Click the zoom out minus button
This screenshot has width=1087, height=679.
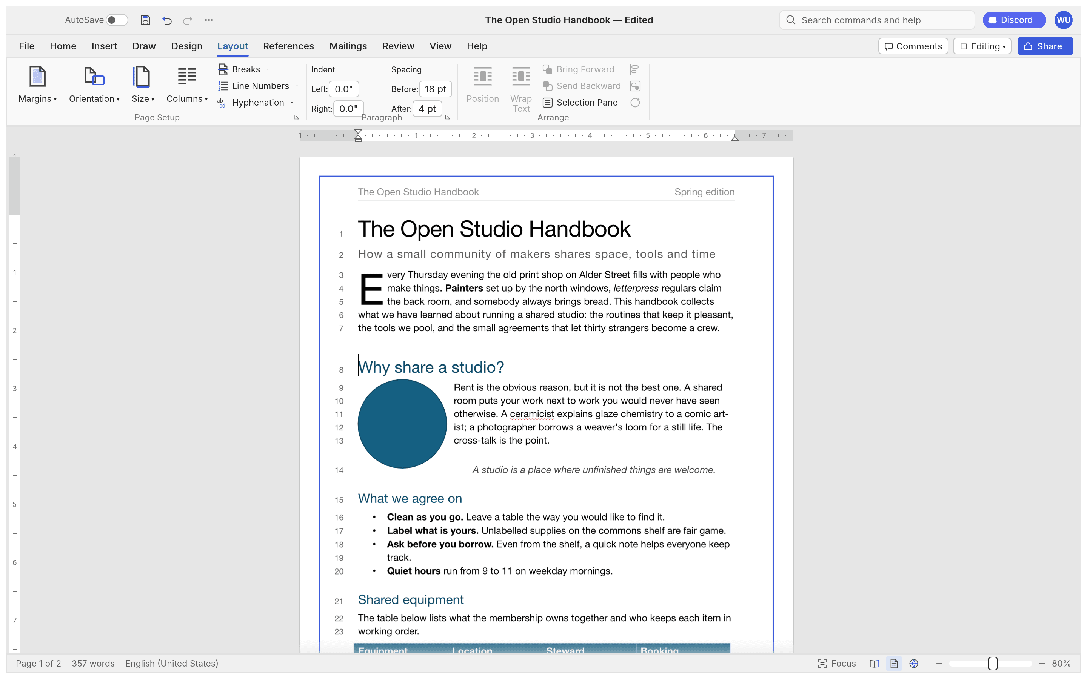coord(939,663)
